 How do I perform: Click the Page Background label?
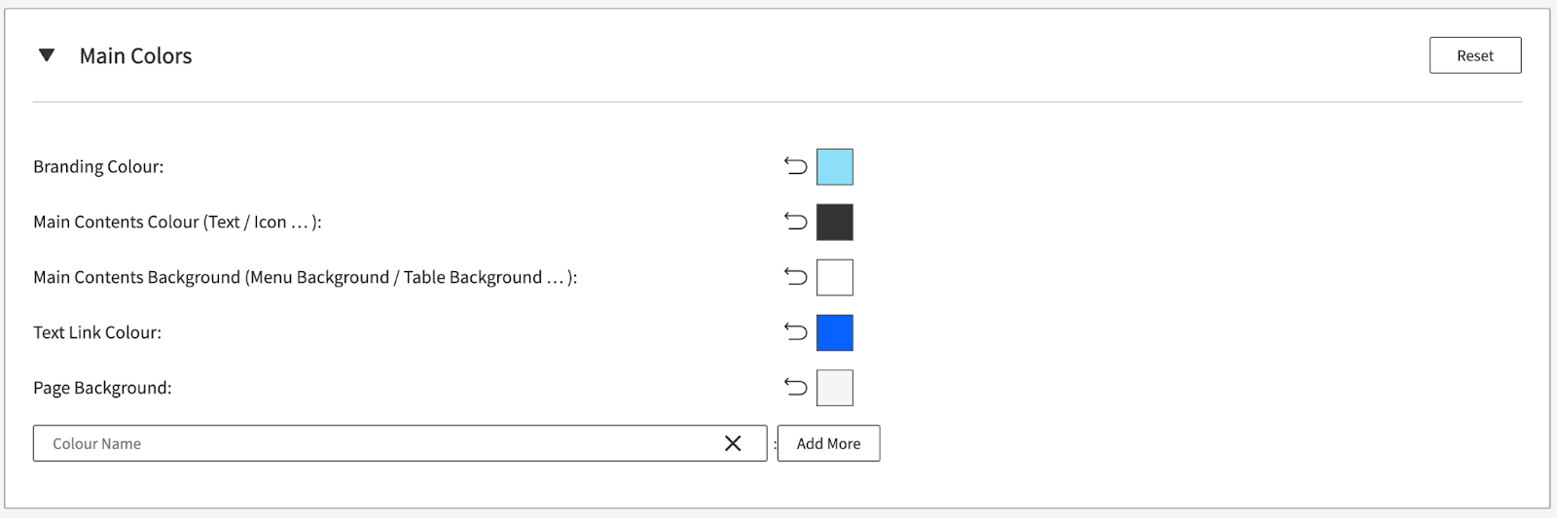coord(102,388)
